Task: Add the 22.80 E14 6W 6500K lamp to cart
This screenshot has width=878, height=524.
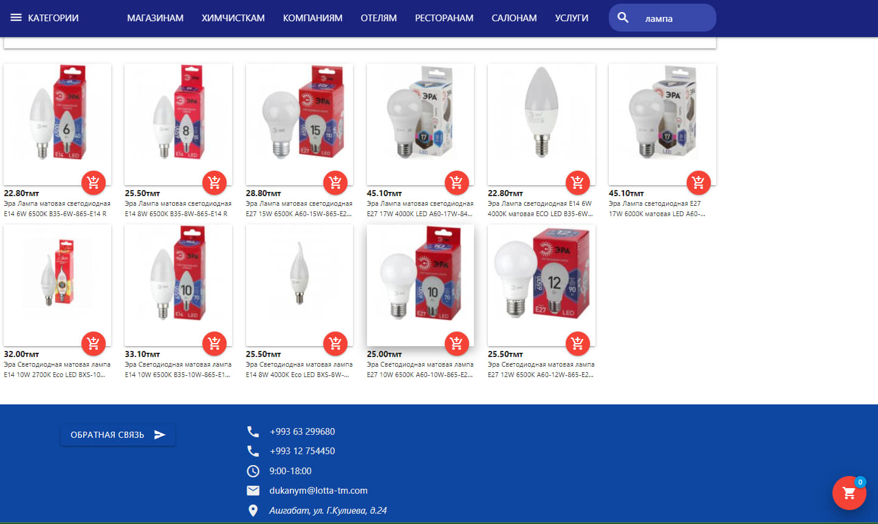Action: (93, 182)
